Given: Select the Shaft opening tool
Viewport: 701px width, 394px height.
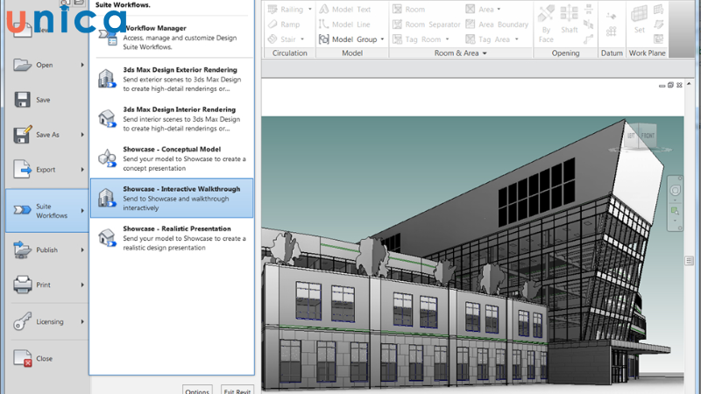Looking at the screenshot, I should click(x=569, y=19).
